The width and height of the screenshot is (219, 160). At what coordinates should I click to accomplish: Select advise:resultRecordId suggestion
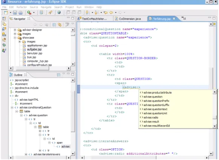[156, 126]
